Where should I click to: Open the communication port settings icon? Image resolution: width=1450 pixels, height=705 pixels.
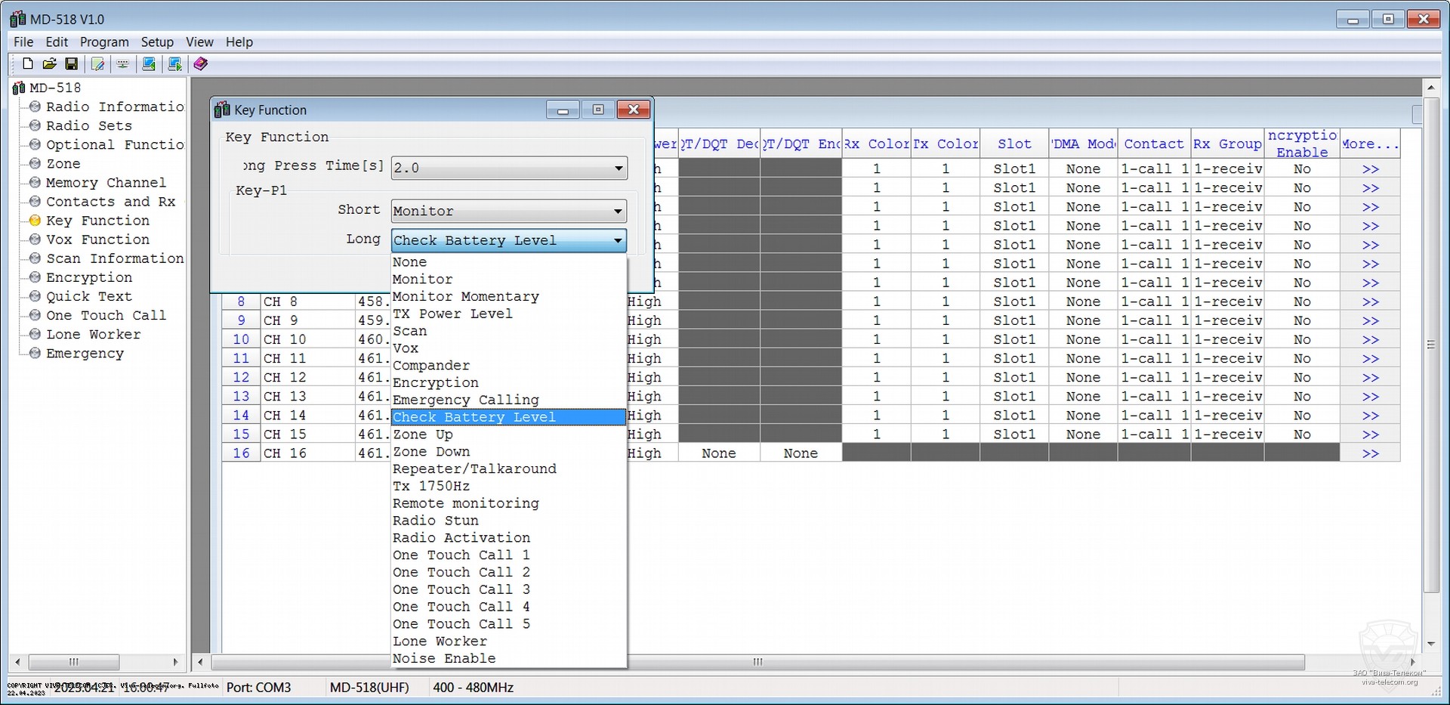(x=122, y=64)
